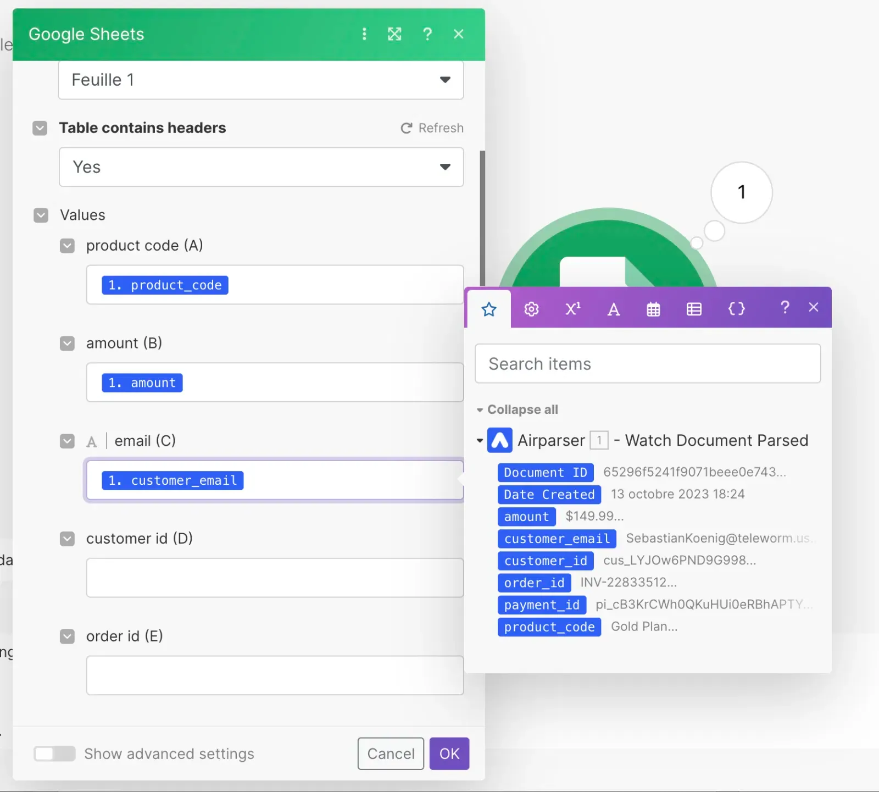Toggle the order id (E) checkbox
This screenshot has height=792, width=879.
[67, 636]
